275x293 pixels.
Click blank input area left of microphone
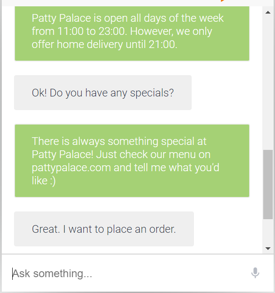(168, 274)
